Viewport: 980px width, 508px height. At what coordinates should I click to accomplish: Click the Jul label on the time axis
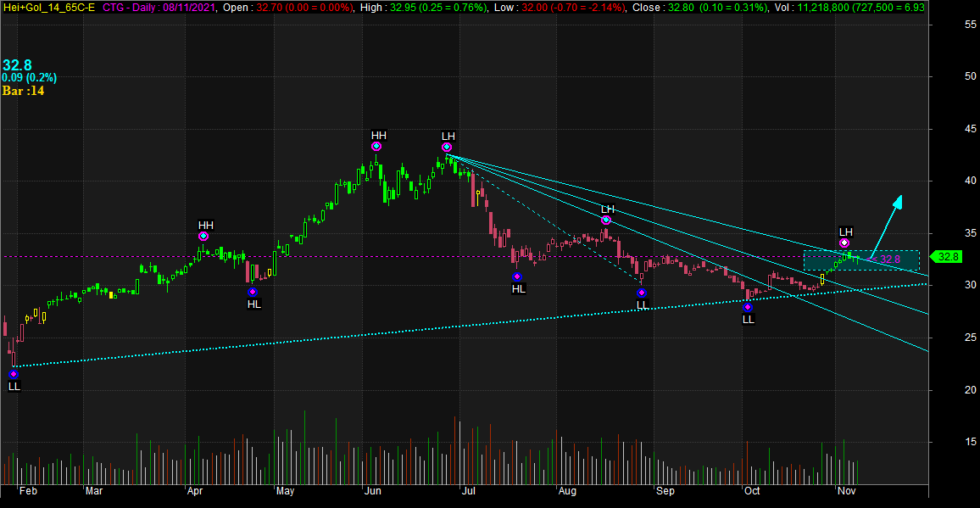coord(469,490)
